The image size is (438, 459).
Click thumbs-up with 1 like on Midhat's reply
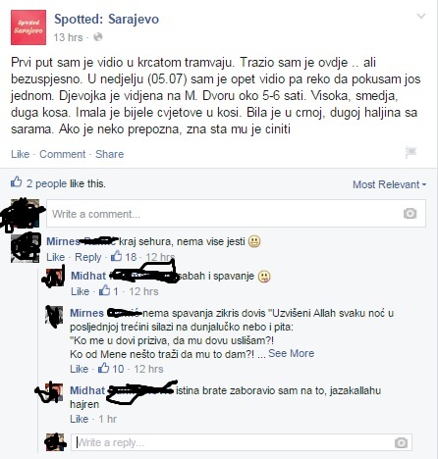coord(105,290)
